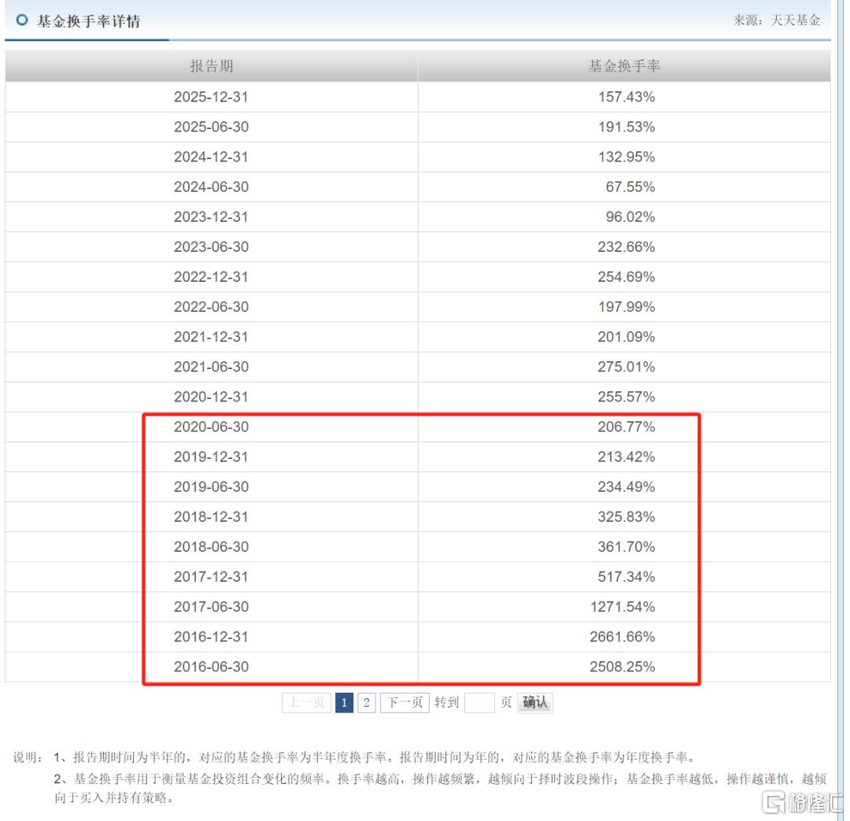850x821 pixels.
Task: Go to the previous page 上一页
Action: (x=306, y=703)
